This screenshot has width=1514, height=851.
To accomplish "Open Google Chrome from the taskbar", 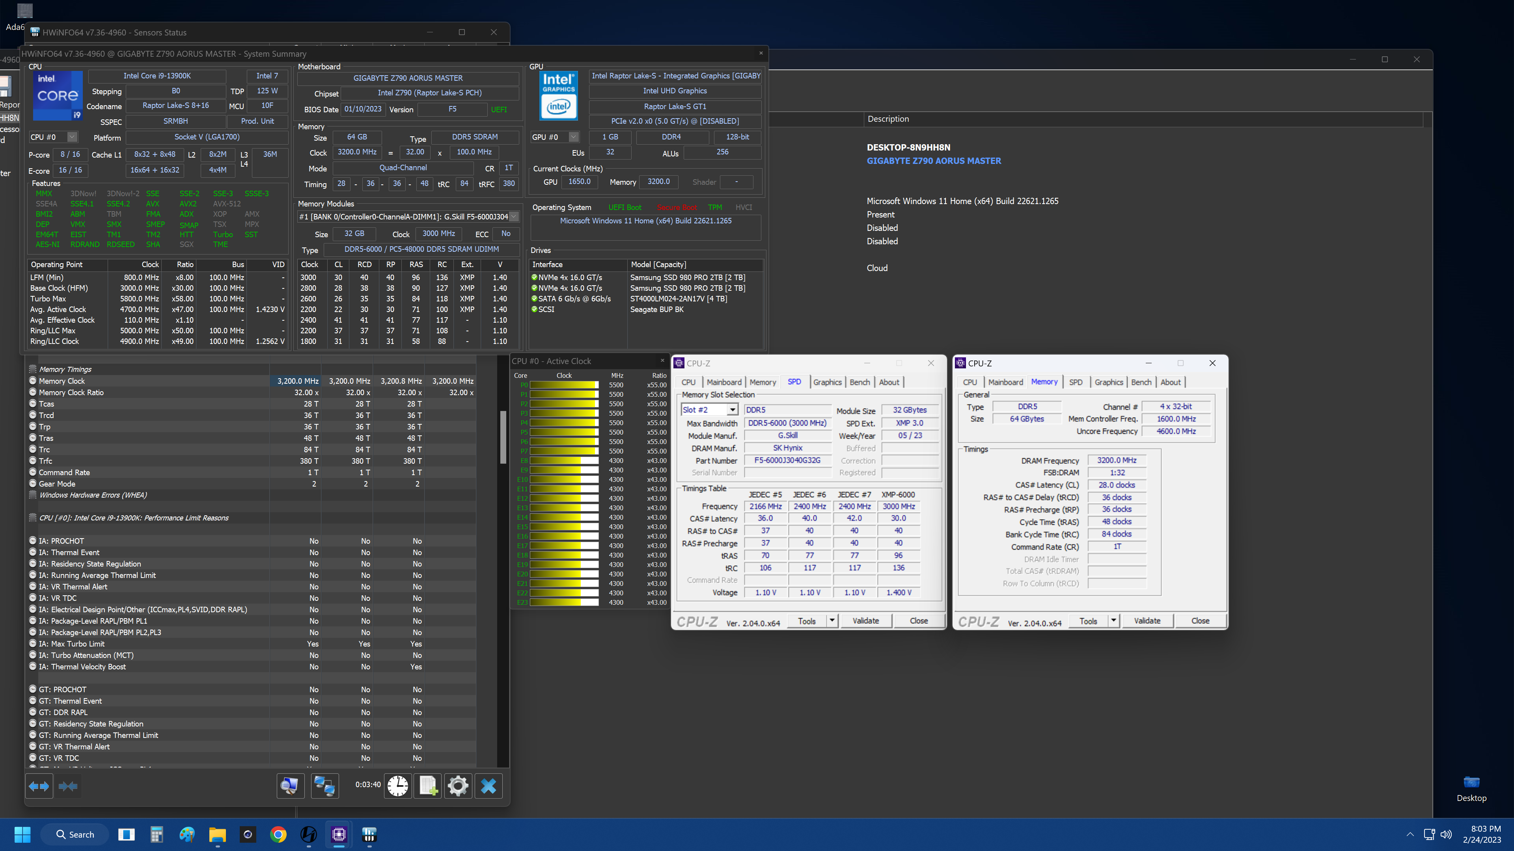I will coord(278,834).
